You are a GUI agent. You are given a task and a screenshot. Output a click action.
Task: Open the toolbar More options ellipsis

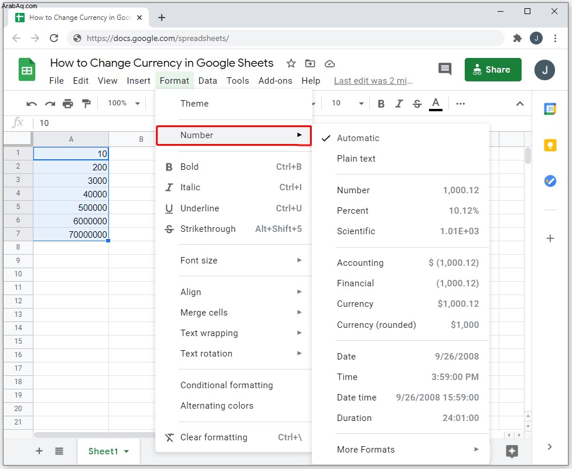461,104
